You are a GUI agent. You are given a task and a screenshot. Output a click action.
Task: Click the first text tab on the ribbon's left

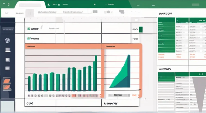[x=6, y=13]
